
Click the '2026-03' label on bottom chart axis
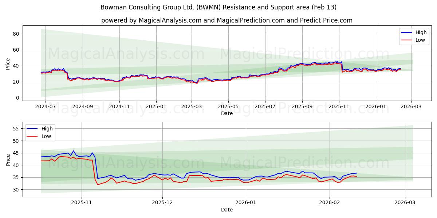click(x=405, y=203)
